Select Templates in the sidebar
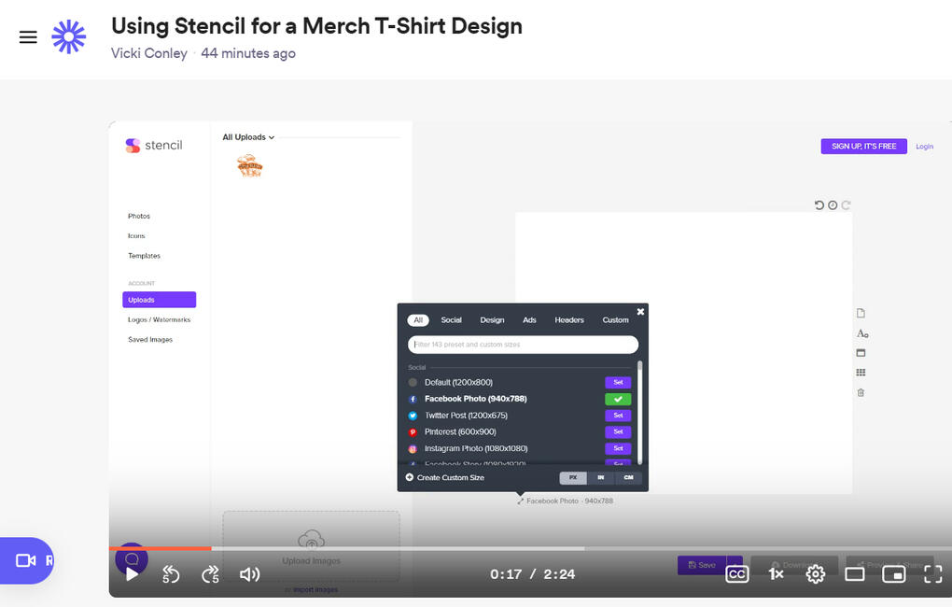This screenshot has width=952, height=607. 144,256
